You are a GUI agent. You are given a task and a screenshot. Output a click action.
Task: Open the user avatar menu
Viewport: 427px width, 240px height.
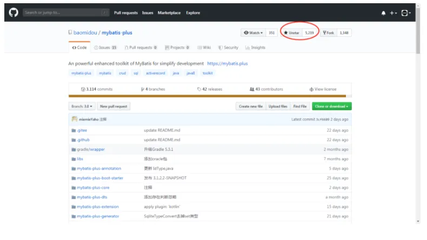tap(406, 13)
